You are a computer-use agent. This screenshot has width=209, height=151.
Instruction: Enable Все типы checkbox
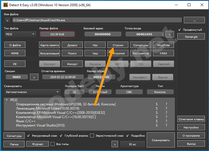(x=53, y=144)
